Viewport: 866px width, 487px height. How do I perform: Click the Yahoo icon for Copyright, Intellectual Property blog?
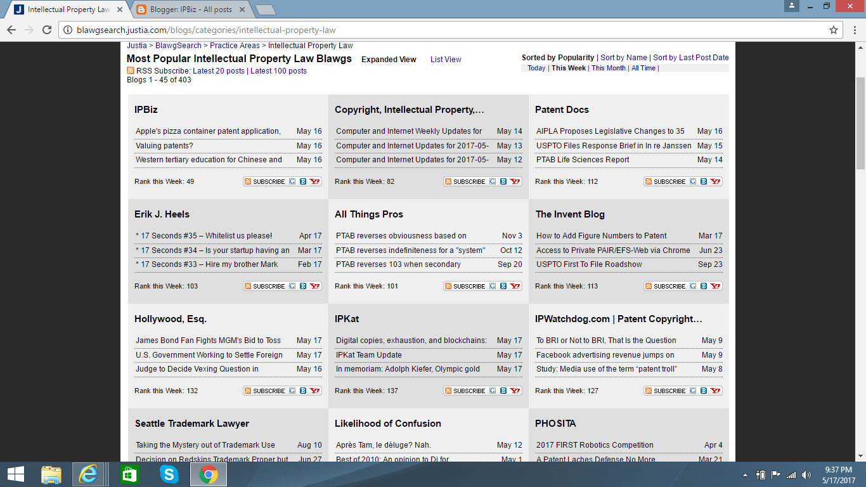click(x=515, y=181)
